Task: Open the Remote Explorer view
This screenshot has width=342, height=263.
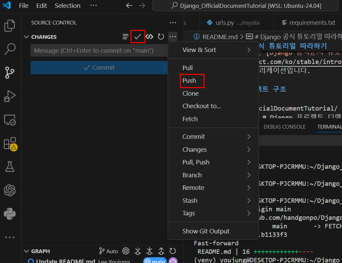Action: [10, 120]
